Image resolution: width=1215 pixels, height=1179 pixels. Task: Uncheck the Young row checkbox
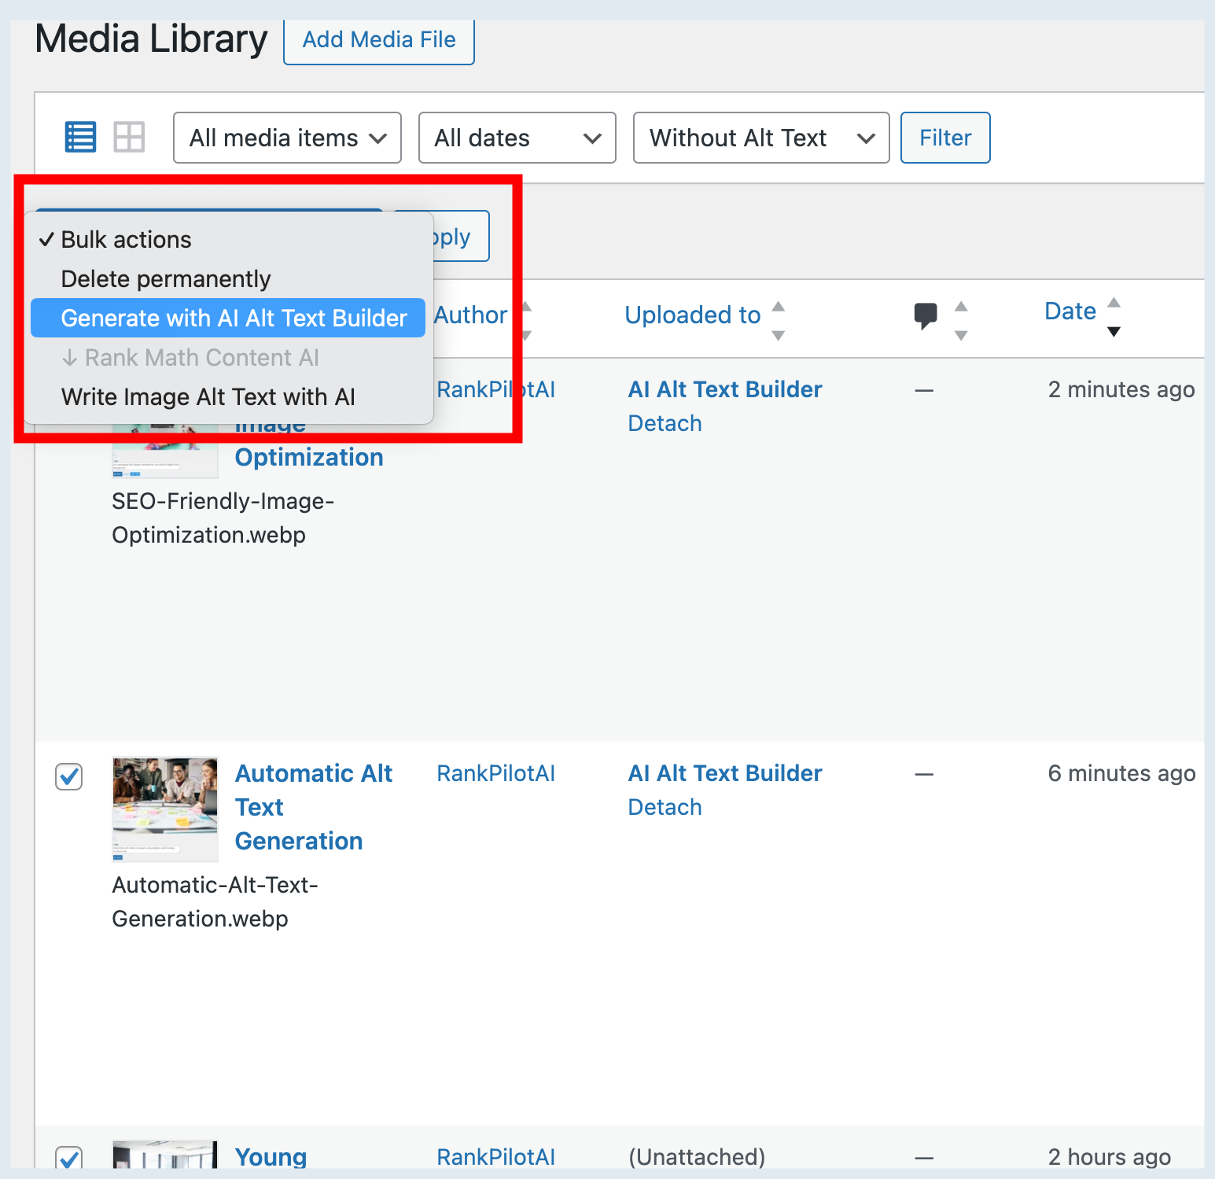[69, 1158]
